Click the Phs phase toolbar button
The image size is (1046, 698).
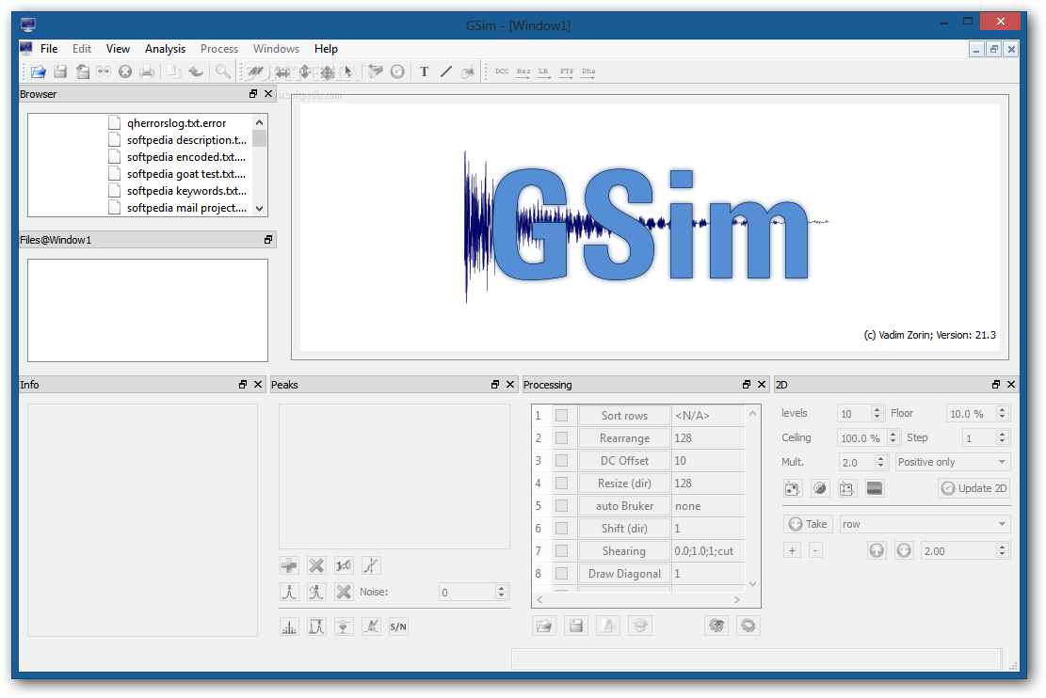587,71
